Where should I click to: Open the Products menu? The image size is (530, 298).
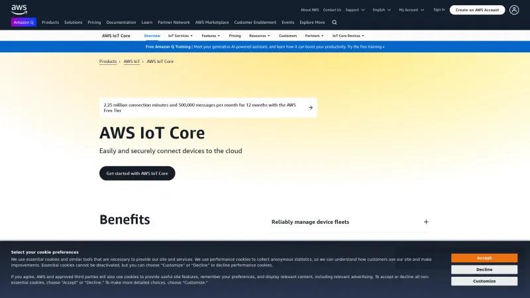coord(50,23)
